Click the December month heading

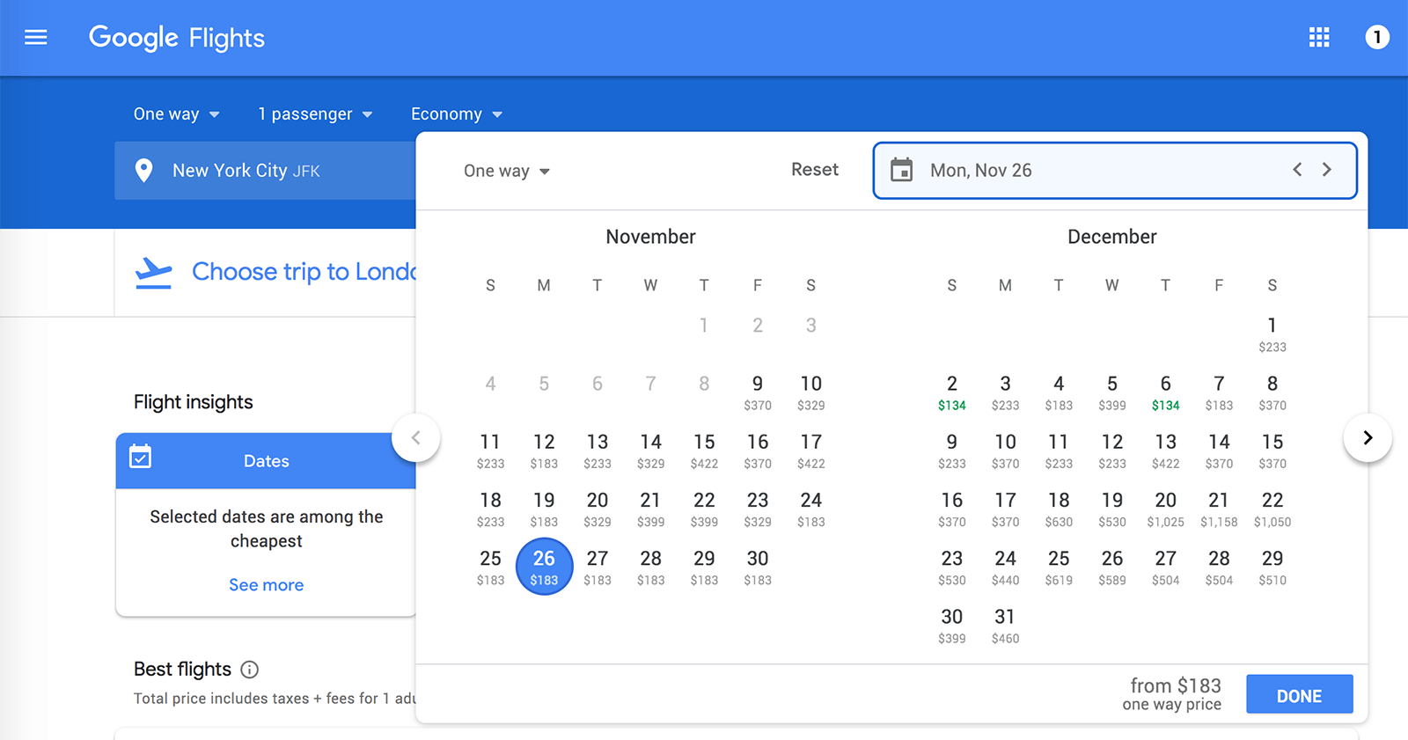pos(1112,237)
